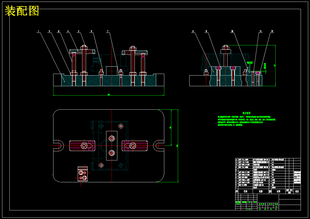Click the last line of technical requirements text
The image size is (310, 219).
tap(230, 125)
